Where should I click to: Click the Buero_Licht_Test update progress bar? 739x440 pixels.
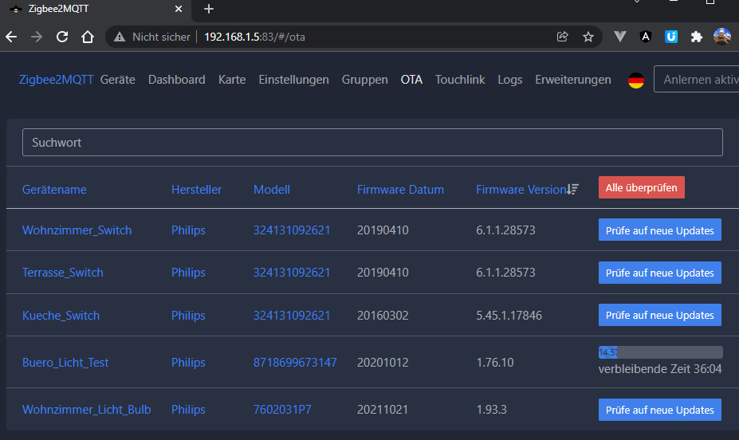660,352
